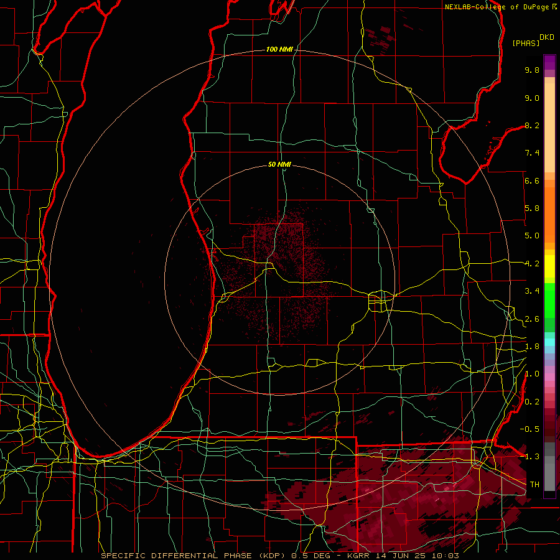Click the 9.0 value on the legend scale
Viewport: 560px width, 560px height.
532,98
